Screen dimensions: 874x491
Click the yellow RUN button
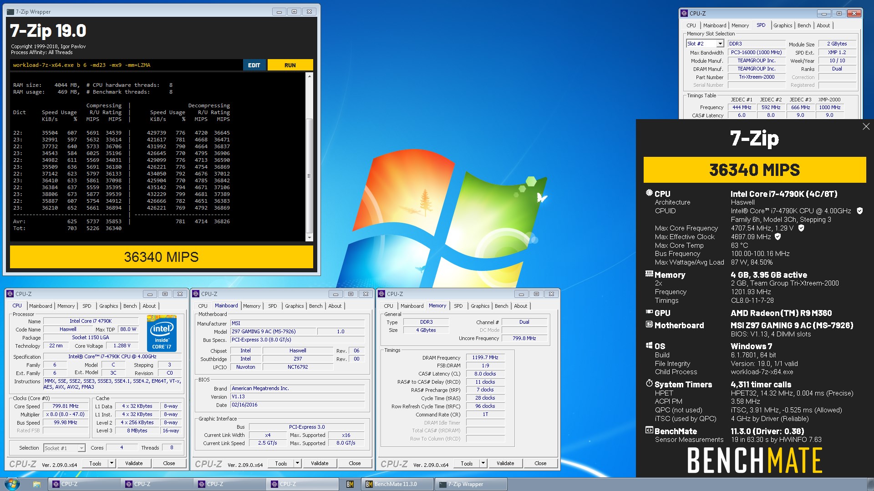290,65
